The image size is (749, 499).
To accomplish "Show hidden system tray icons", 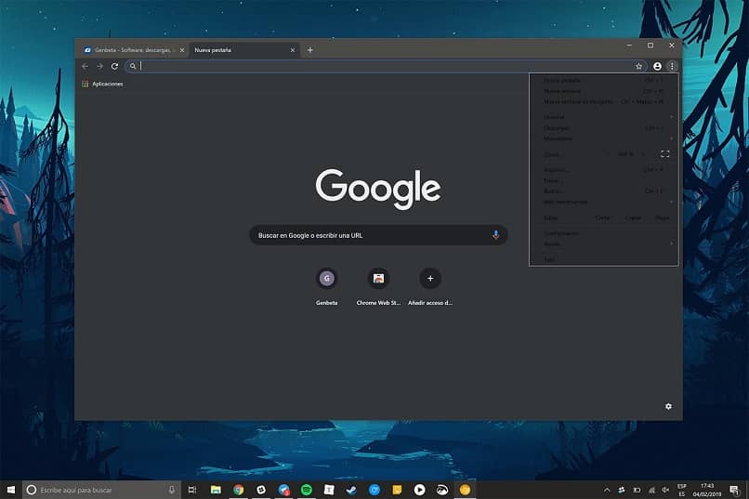I will click(607, 490).
